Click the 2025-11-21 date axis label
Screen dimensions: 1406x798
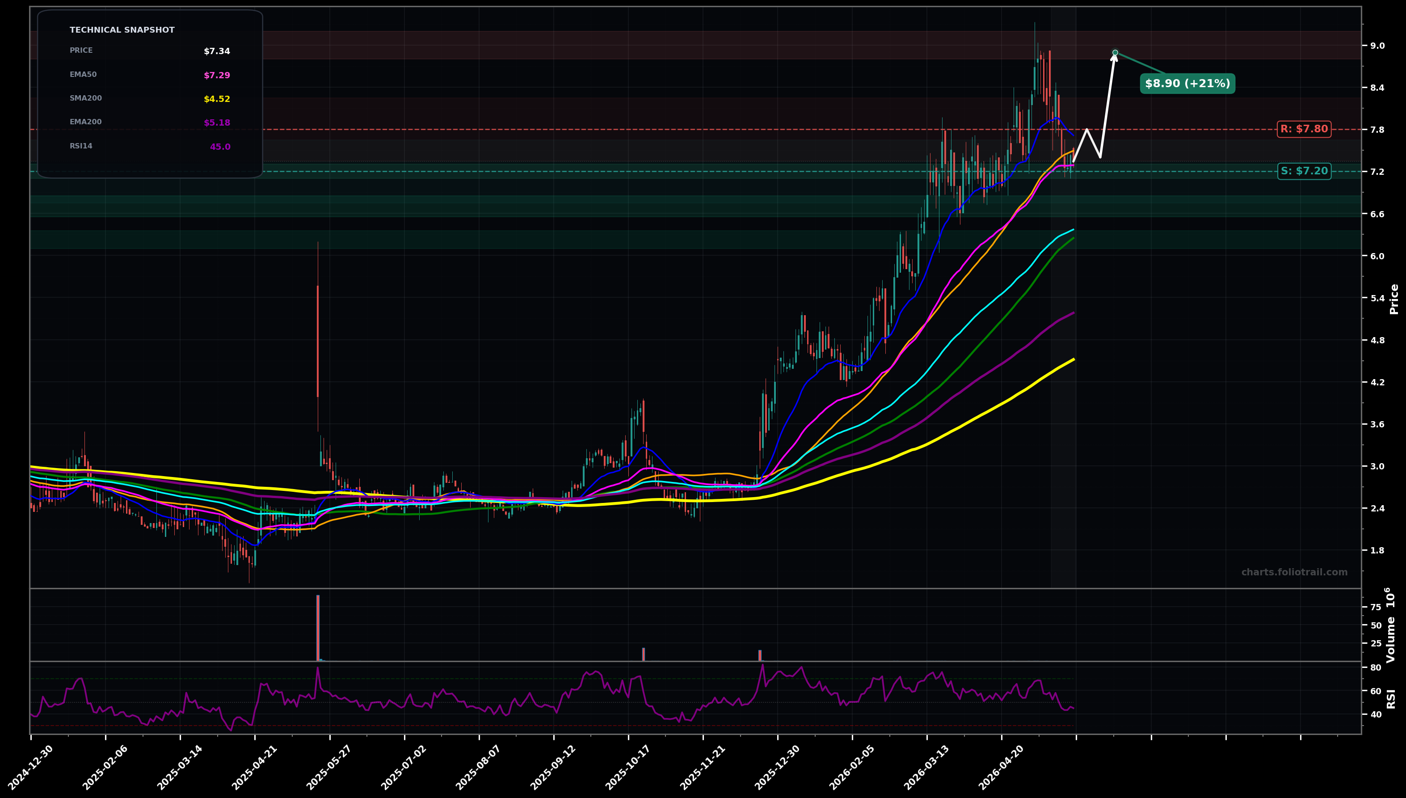pos(703,767)
